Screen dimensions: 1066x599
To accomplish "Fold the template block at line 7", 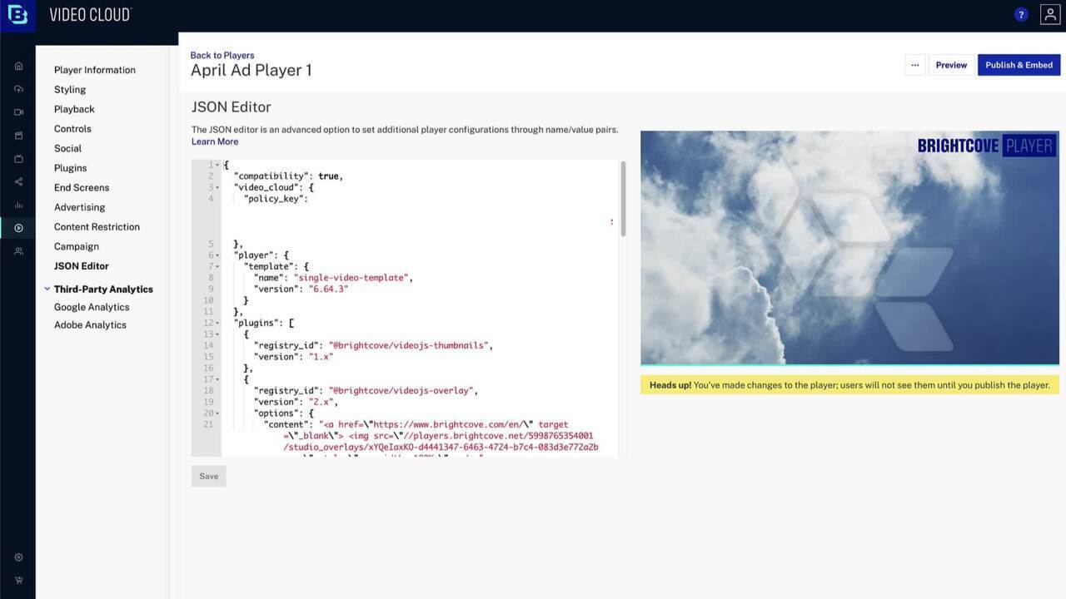I will [x=217, y=267].
